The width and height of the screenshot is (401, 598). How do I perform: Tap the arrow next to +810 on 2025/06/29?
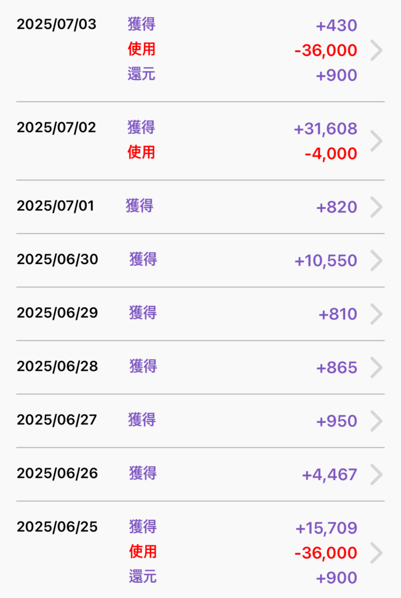tap(377, 314)
